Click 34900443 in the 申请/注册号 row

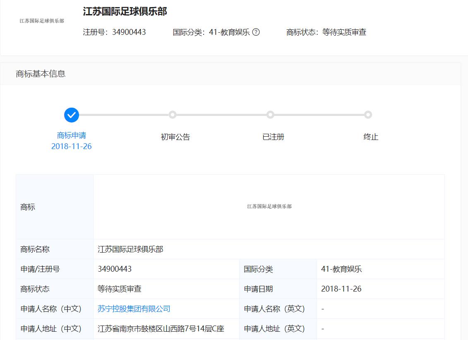click(115, 269)
